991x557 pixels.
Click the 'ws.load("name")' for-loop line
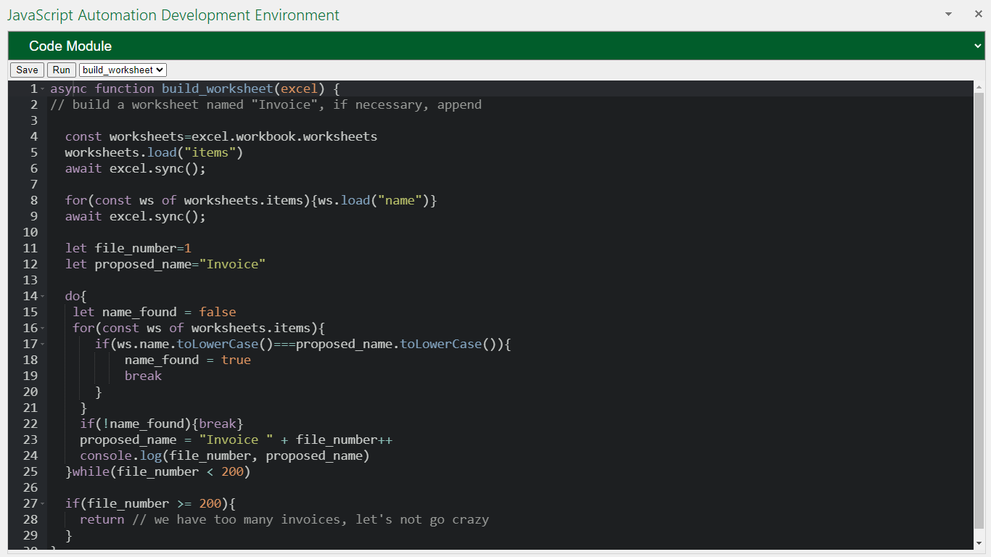[x=251, y=200]
